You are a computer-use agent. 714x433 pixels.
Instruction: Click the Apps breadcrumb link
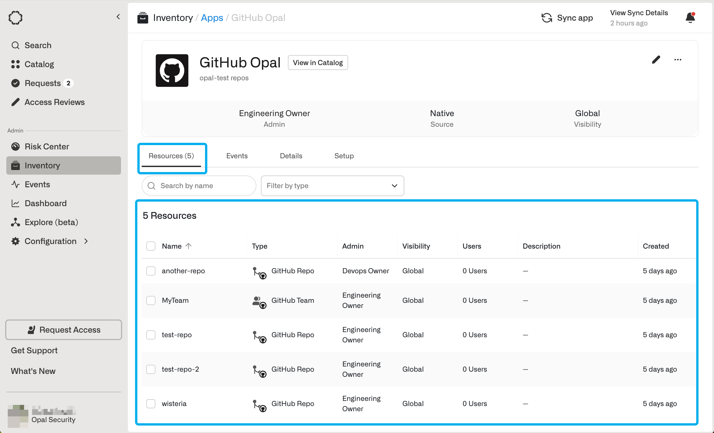click(x=212, y=18)
